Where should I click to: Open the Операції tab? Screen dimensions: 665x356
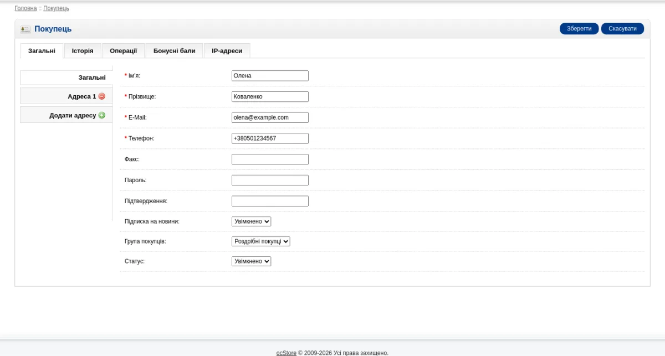pyautogui.click(x=123, y=51)
